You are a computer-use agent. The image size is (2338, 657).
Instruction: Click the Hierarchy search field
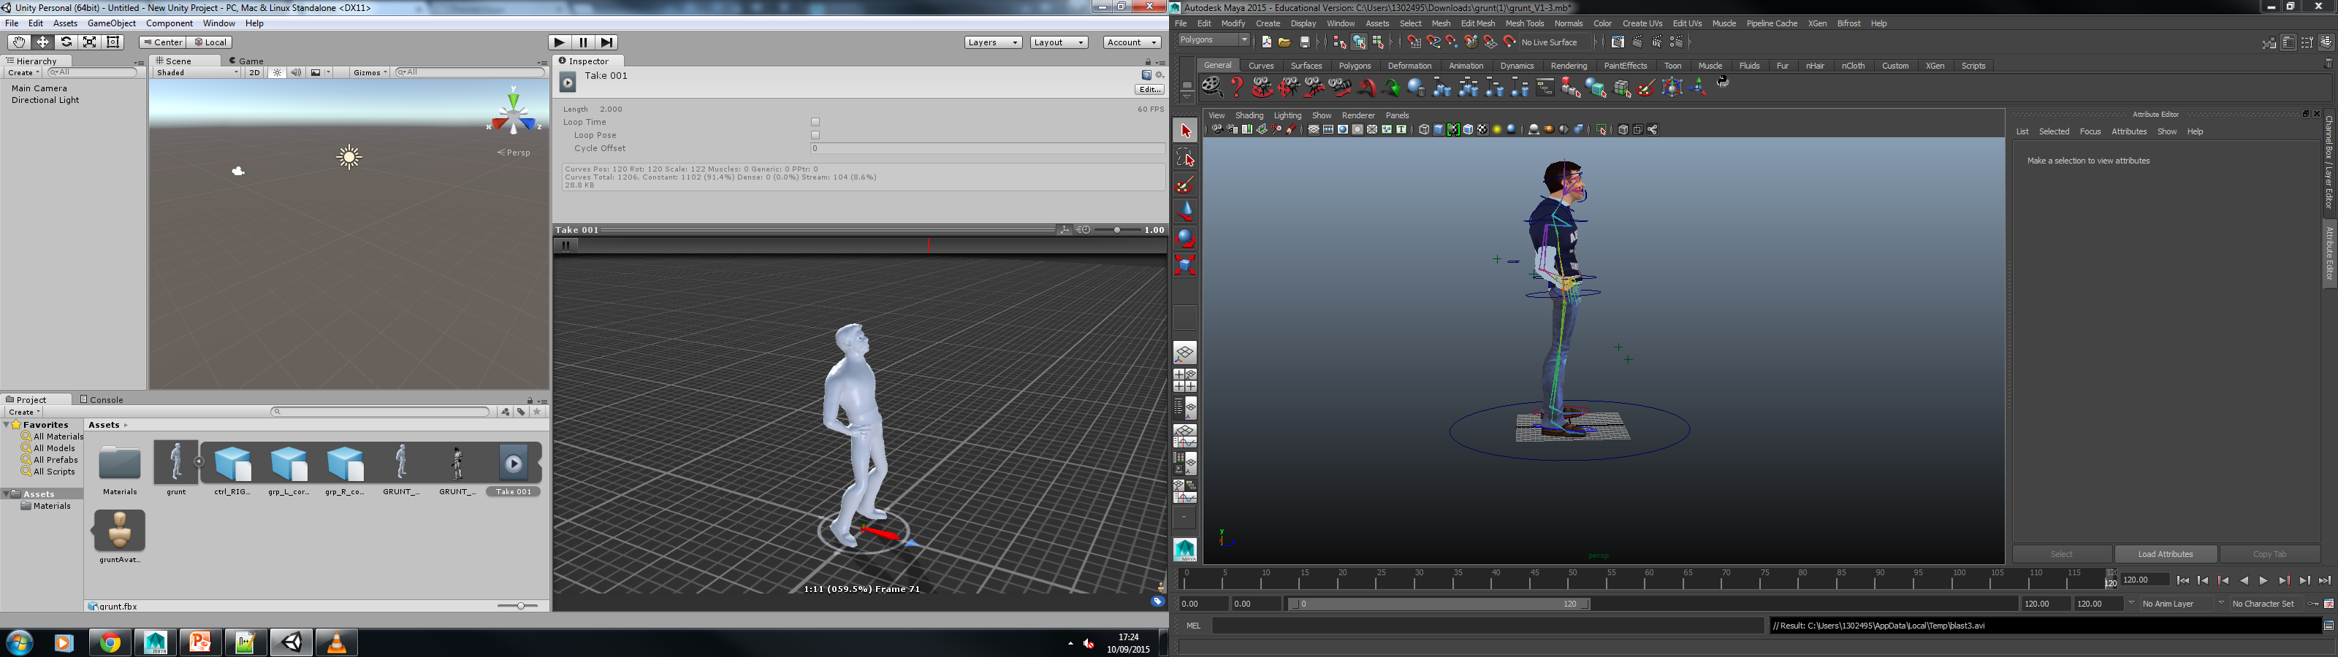pos(94,72)
